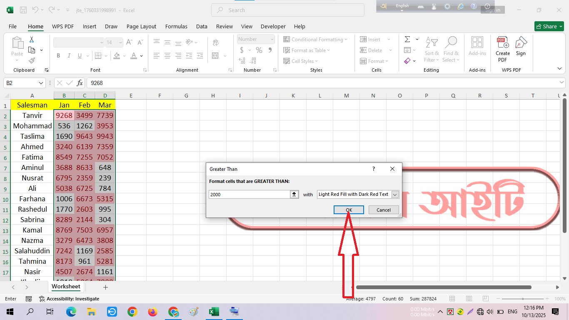Expand the Name Box dropdown arrow
The width and height of the screenshot is (569, 320).
(41, 83)
